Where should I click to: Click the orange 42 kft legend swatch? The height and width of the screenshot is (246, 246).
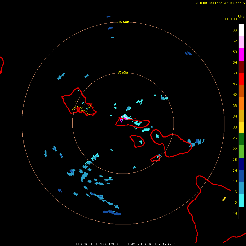[x=241, y=103]
